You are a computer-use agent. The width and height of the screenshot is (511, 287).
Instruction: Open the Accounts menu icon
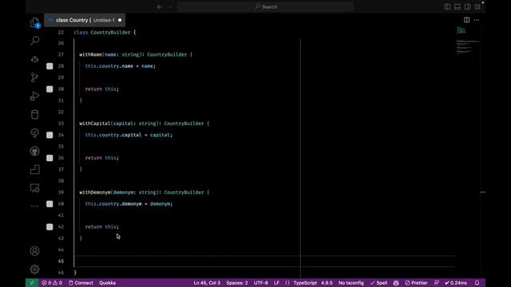[34, 251]
